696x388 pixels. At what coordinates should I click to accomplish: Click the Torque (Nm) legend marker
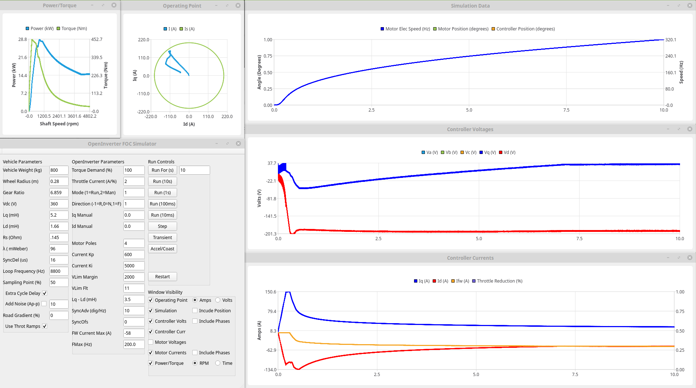58,29
